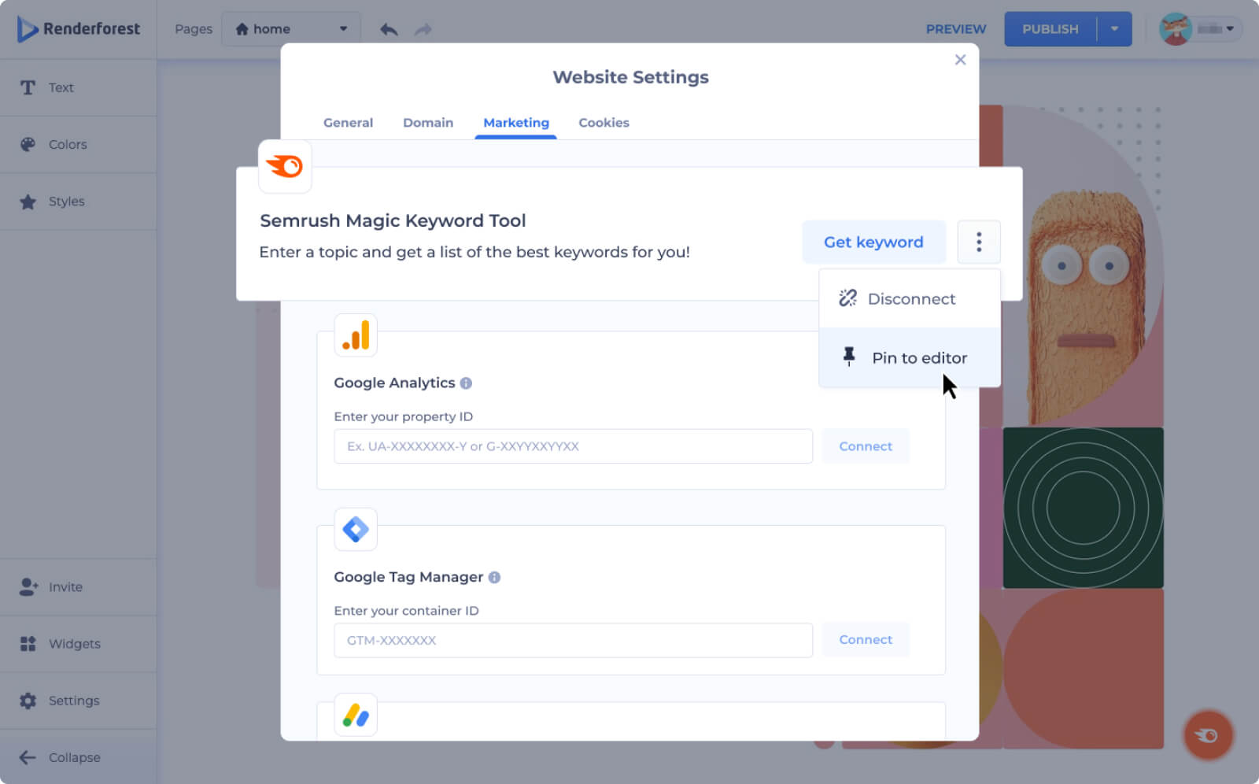Focus the Google Analytics property ID field
This screenshot has width=1259, height=784.
[573, 446]
